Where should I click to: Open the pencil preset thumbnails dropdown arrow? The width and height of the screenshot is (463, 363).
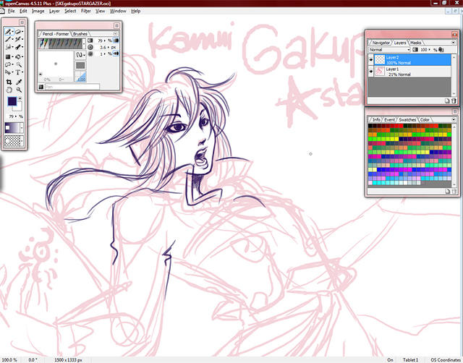84,43
